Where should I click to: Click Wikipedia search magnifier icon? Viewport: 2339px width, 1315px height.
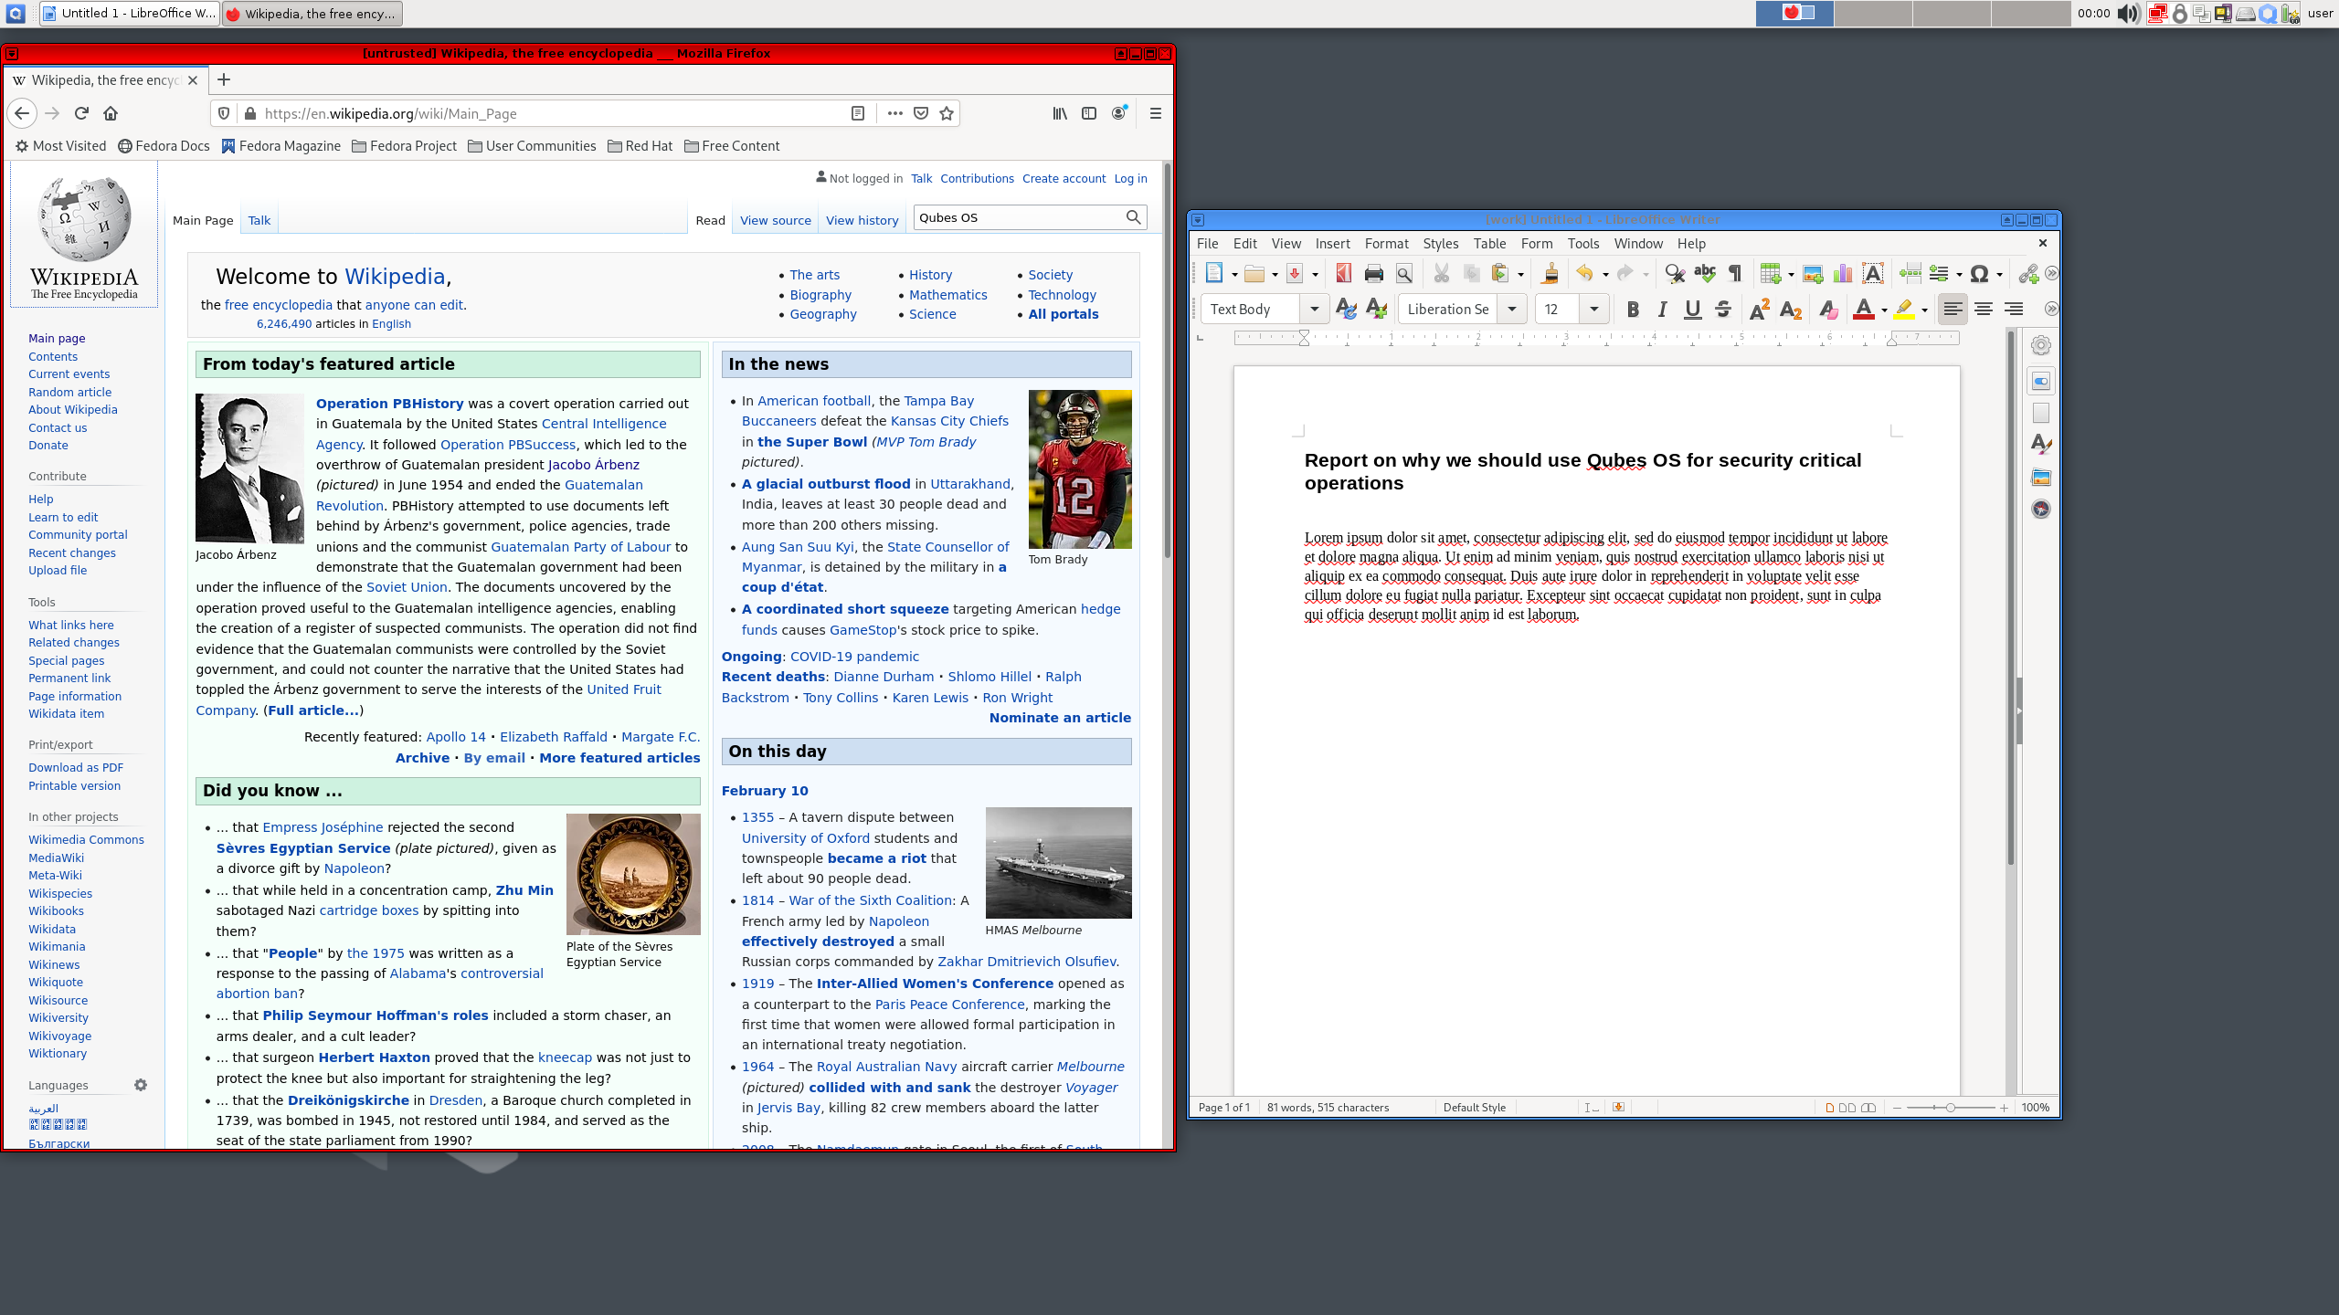coord(1133,217)
